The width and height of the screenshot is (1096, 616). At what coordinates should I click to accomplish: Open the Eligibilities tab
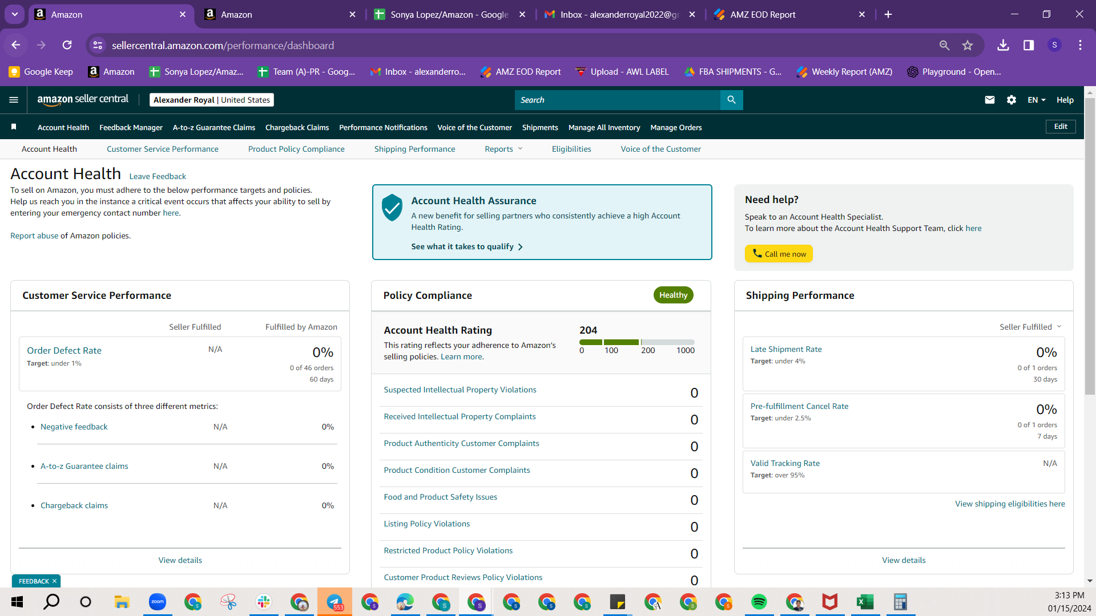[571, 149]
